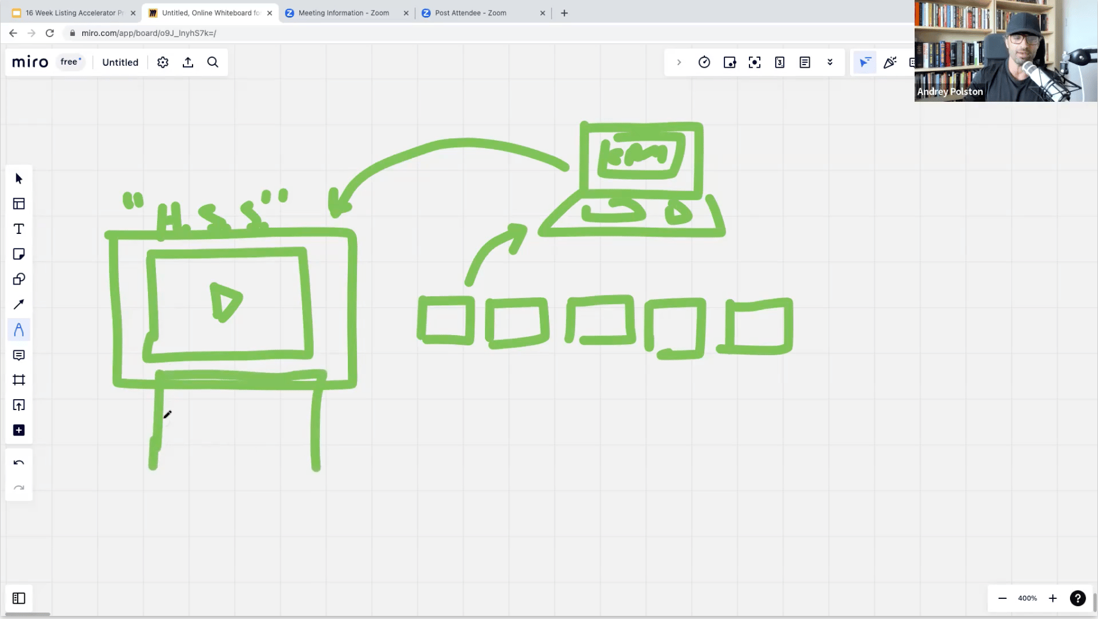Toggle the frames side panel
The width and height of the screenshot is (1098, 619).
[19, 598]
